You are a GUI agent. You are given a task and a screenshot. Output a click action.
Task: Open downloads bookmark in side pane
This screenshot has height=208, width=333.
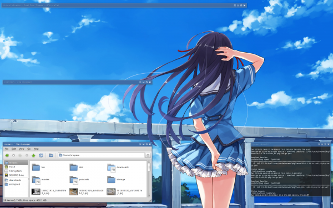(x=16, y=180)
